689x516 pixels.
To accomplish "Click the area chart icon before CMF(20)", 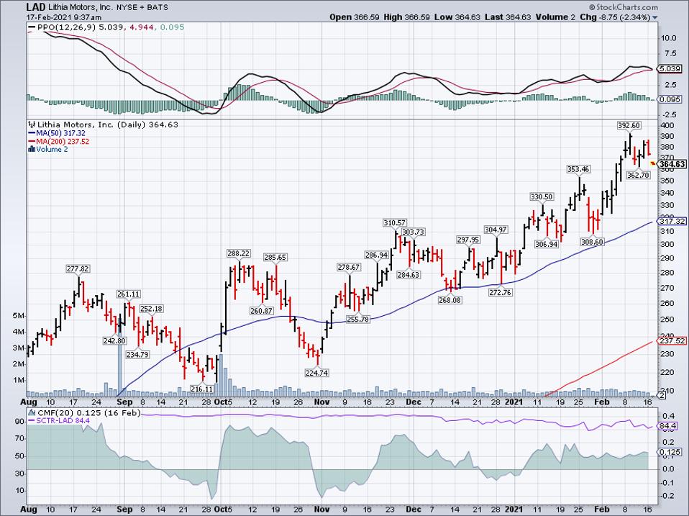I will (x=32, y=413).
